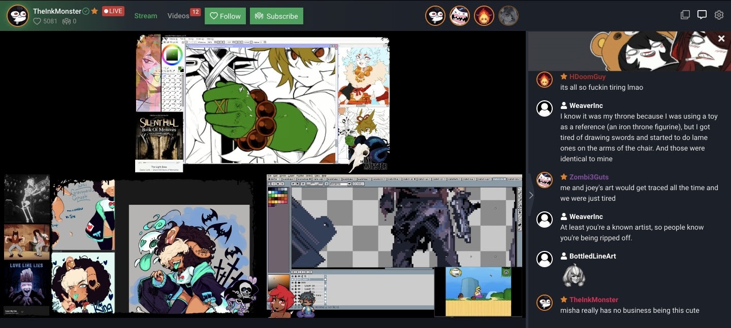Click the red LIVE badge
This screenshot has height=328, width=731.
pos(113,11)
